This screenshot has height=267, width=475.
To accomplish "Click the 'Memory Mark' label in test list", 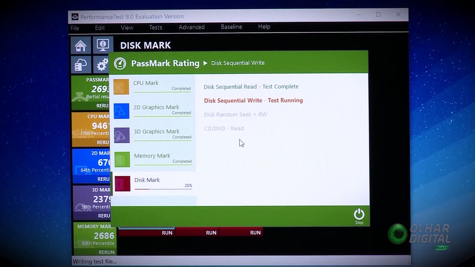I will pyautogui.click(x=152, y=156).
